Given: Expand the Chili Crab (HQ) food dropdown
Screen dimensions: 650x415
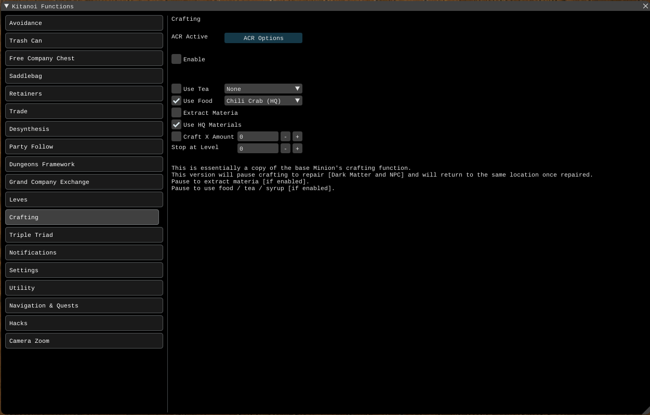Looking at the screenshot, I should click(263, 101).
